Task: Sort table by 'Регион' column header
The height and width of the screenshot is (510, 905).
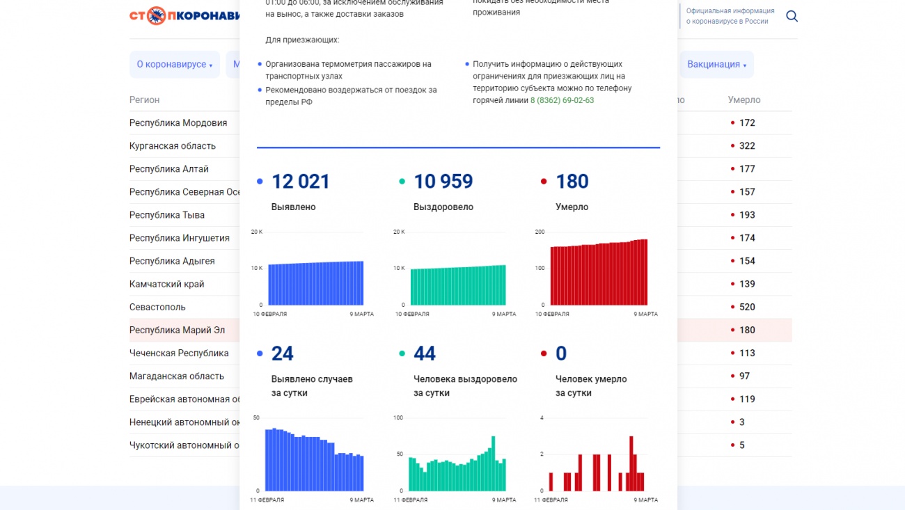Action: [x=144, y=100]
